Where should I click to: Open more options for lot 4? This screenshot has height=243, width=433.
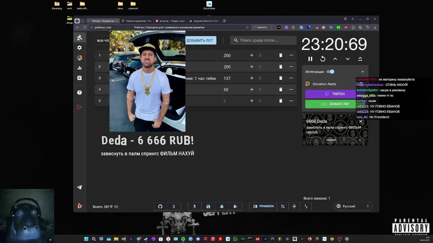291,89
